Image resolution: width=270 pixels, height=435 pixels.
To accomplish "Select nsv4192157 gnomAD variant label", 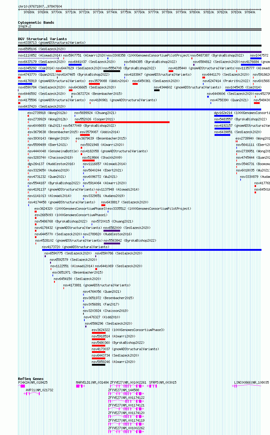I will (242, 126).
